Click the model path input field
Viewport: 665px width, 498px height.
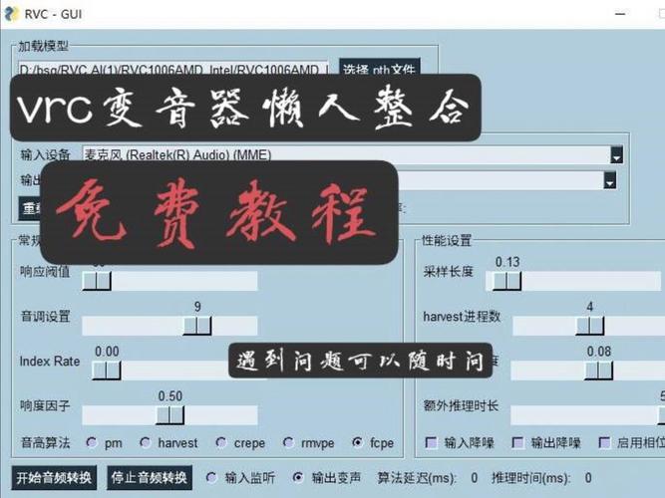click(173, 69)
